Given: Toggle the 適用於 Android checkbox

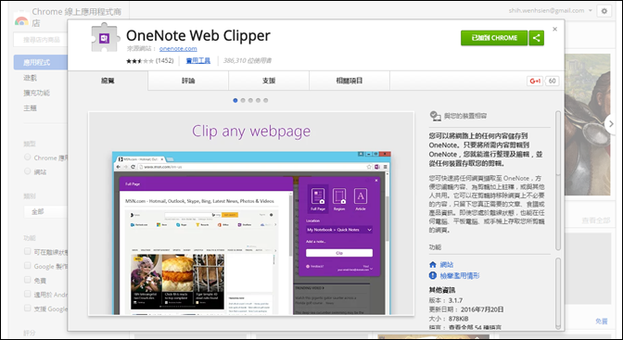Looking at the screenshot, I should [x=28, y=294].
